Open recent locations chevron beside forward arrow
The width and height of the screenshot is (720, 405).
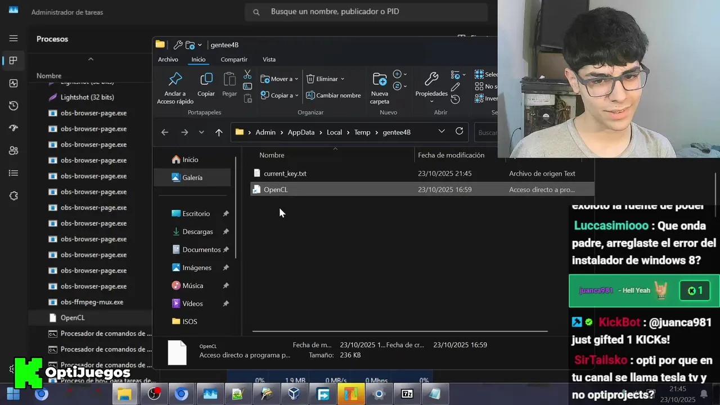(201, 132)
